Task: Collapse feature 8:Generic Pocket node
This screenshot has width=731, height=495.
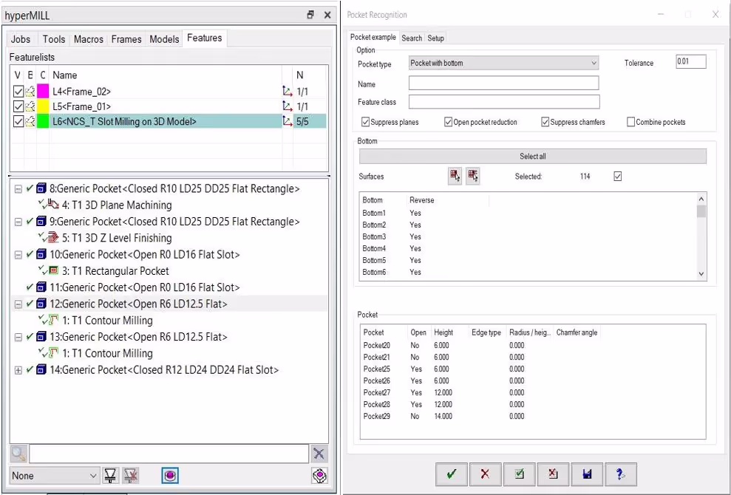Action: pyautogui.click(x=18, y=189)
